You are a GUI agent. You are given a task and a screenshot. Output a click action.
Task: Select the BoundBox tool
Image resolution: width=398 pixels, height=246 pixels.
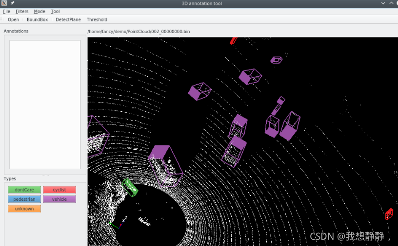pyautogui.click(x=37, y=19)
